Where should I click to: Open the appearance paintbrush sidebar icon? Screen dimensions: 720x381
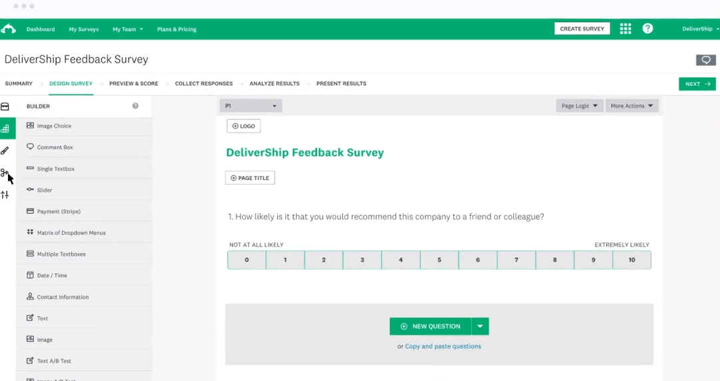5,151
